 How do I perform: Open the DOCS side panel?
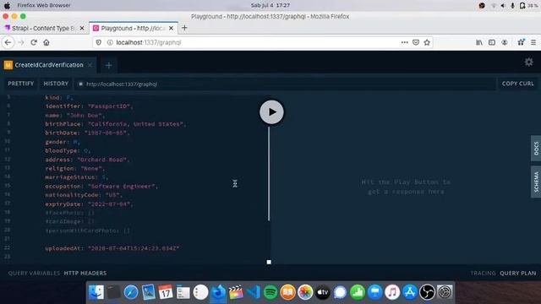click(x=536, y=149)
